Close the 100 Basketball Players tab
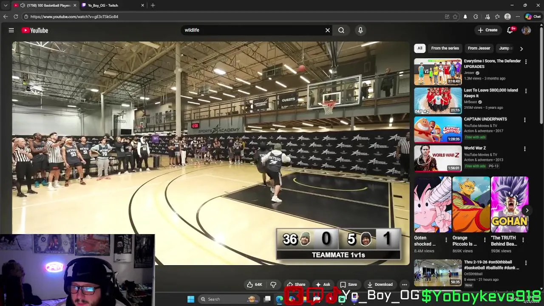544x306 pixels. point(75,5)
